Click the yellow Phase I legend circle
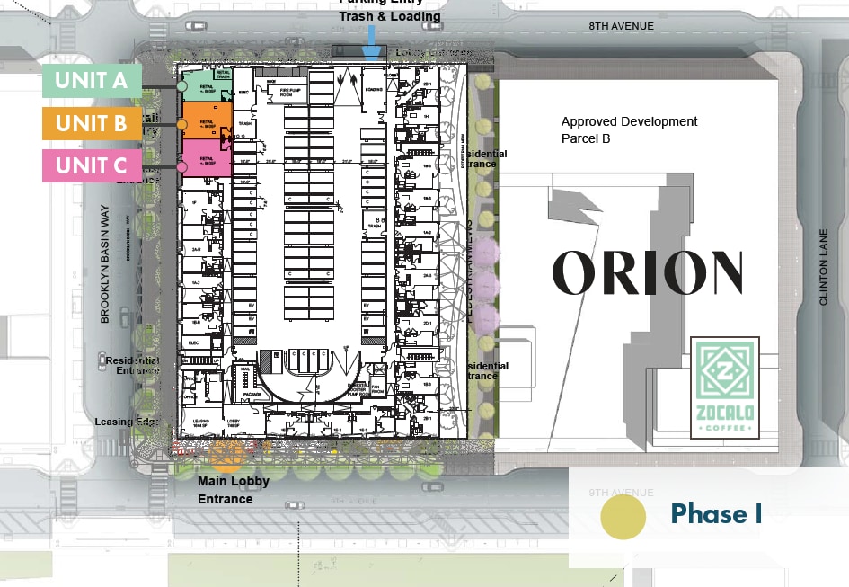The height and width of the screenshot is (587, 849). click(x=623, y=516)
